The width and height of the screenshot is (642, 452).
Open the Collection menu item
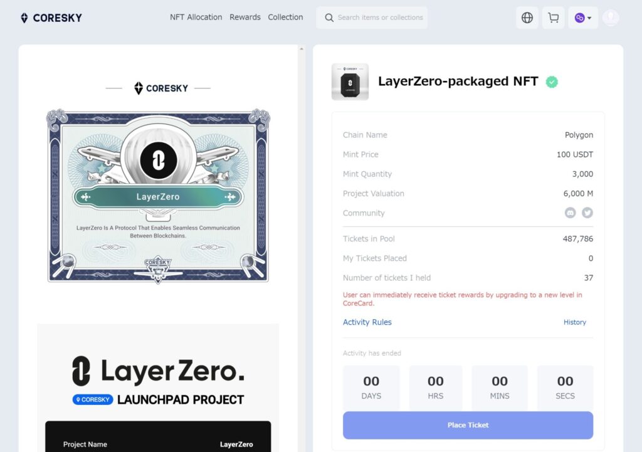coord(285,17)
